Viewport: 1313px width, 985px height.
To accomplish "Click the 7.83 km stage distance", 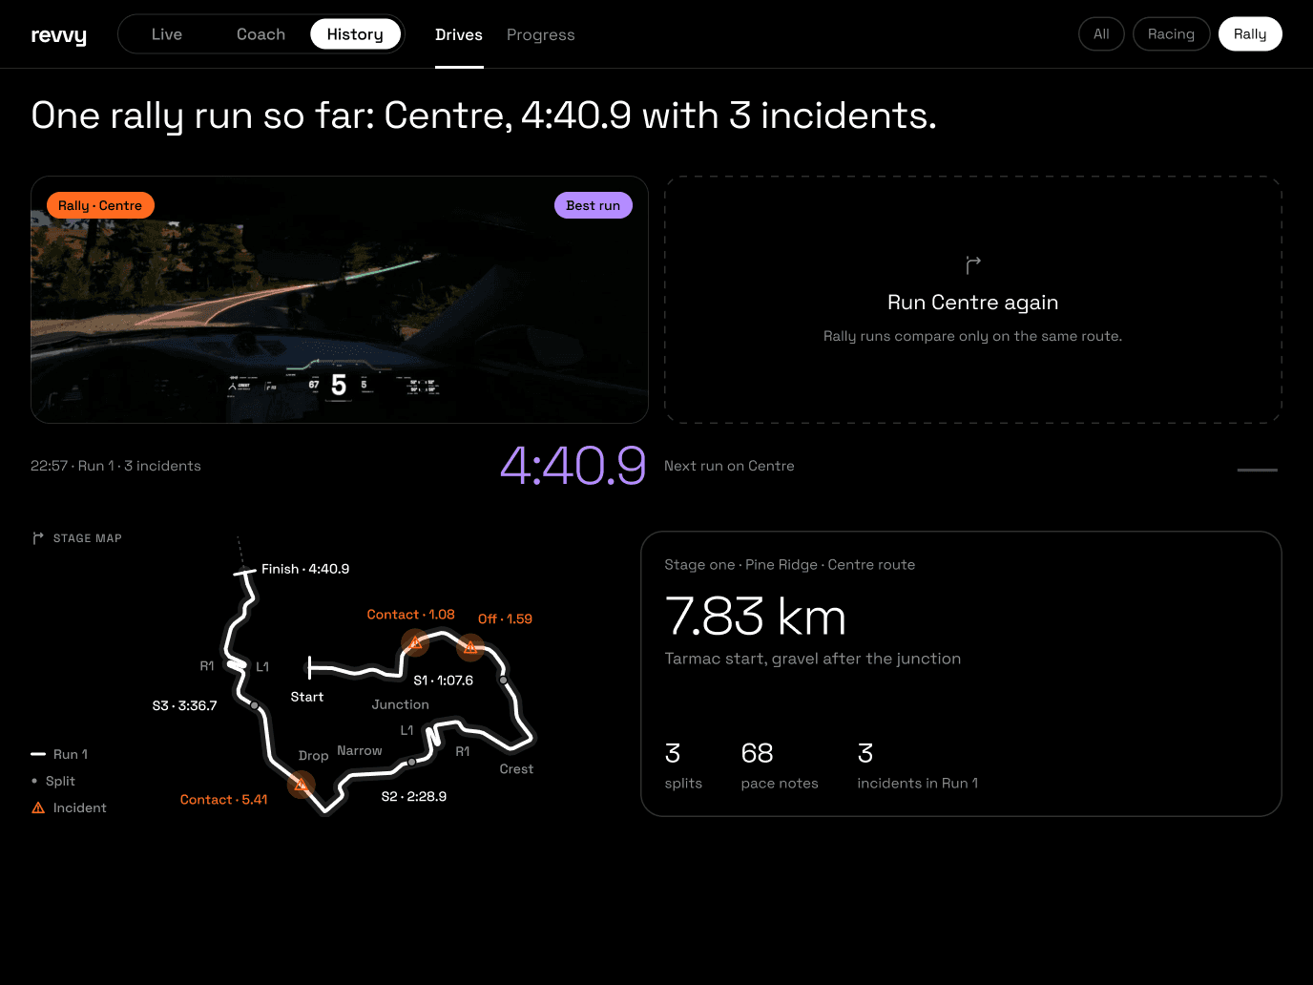I will (756, 616).
